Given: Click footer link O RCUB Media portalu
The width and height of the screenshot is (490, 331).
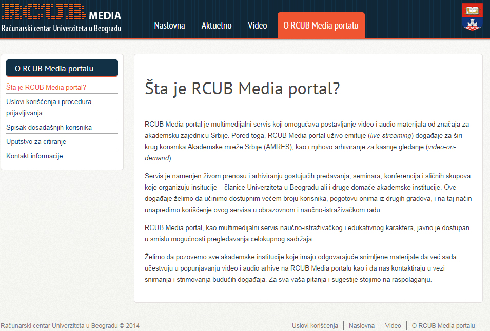Looking at the screenshot, I should pos(443,326).
